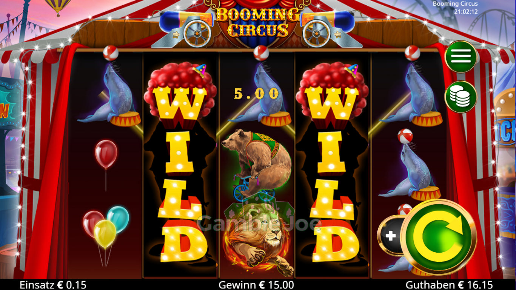Spin the reels with green arrow button
Image resolution: width=516 pixels, height=290 pixels.
(x=438, y=237)
